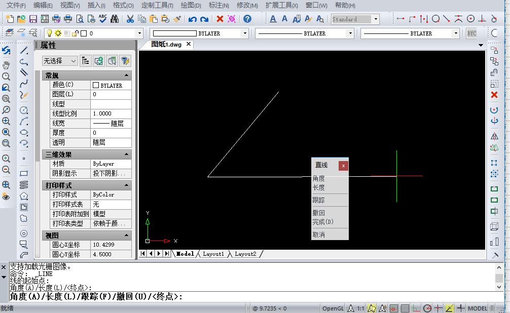Click the Zoom Out magnifier icon

[x=6, y=170]
